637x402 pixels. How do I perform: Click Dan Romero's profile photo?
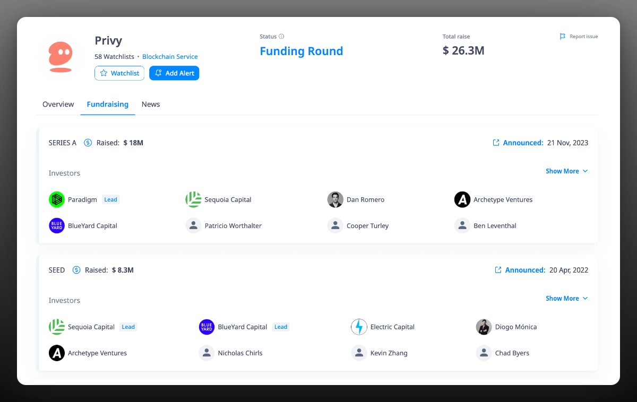[x=335, y=199]
